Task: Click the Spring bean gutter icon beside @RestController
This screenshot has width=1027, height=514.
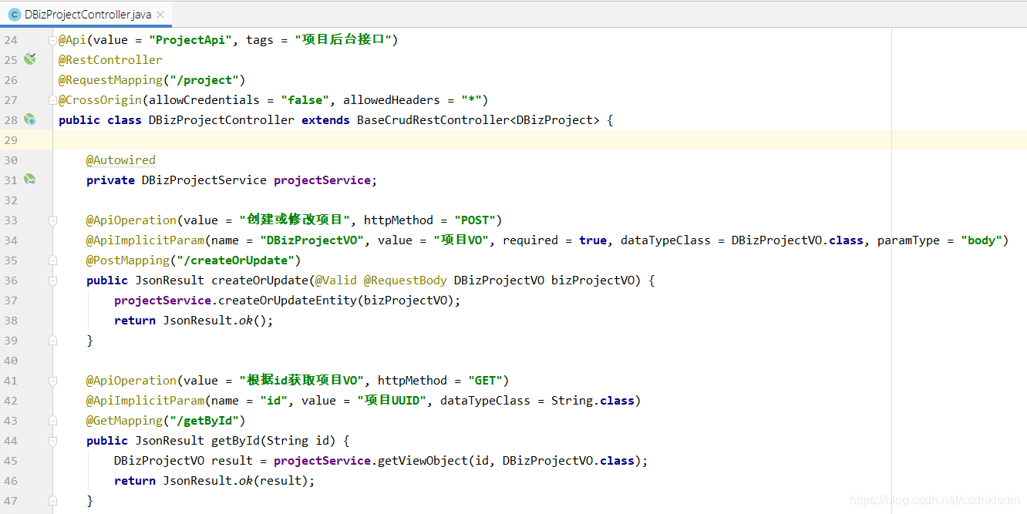Action: coord(30,59)
